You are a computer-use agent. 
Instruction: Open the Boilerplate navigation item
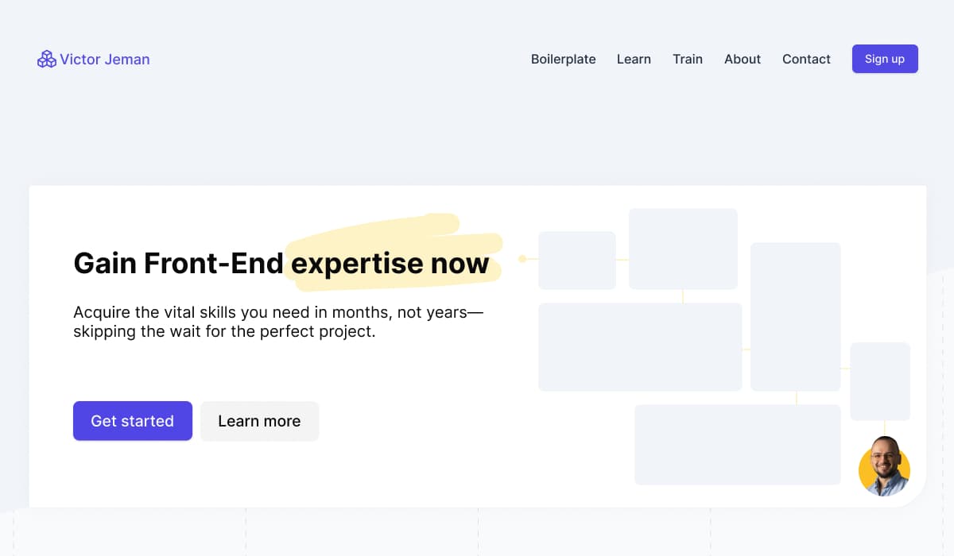(563, 59)
